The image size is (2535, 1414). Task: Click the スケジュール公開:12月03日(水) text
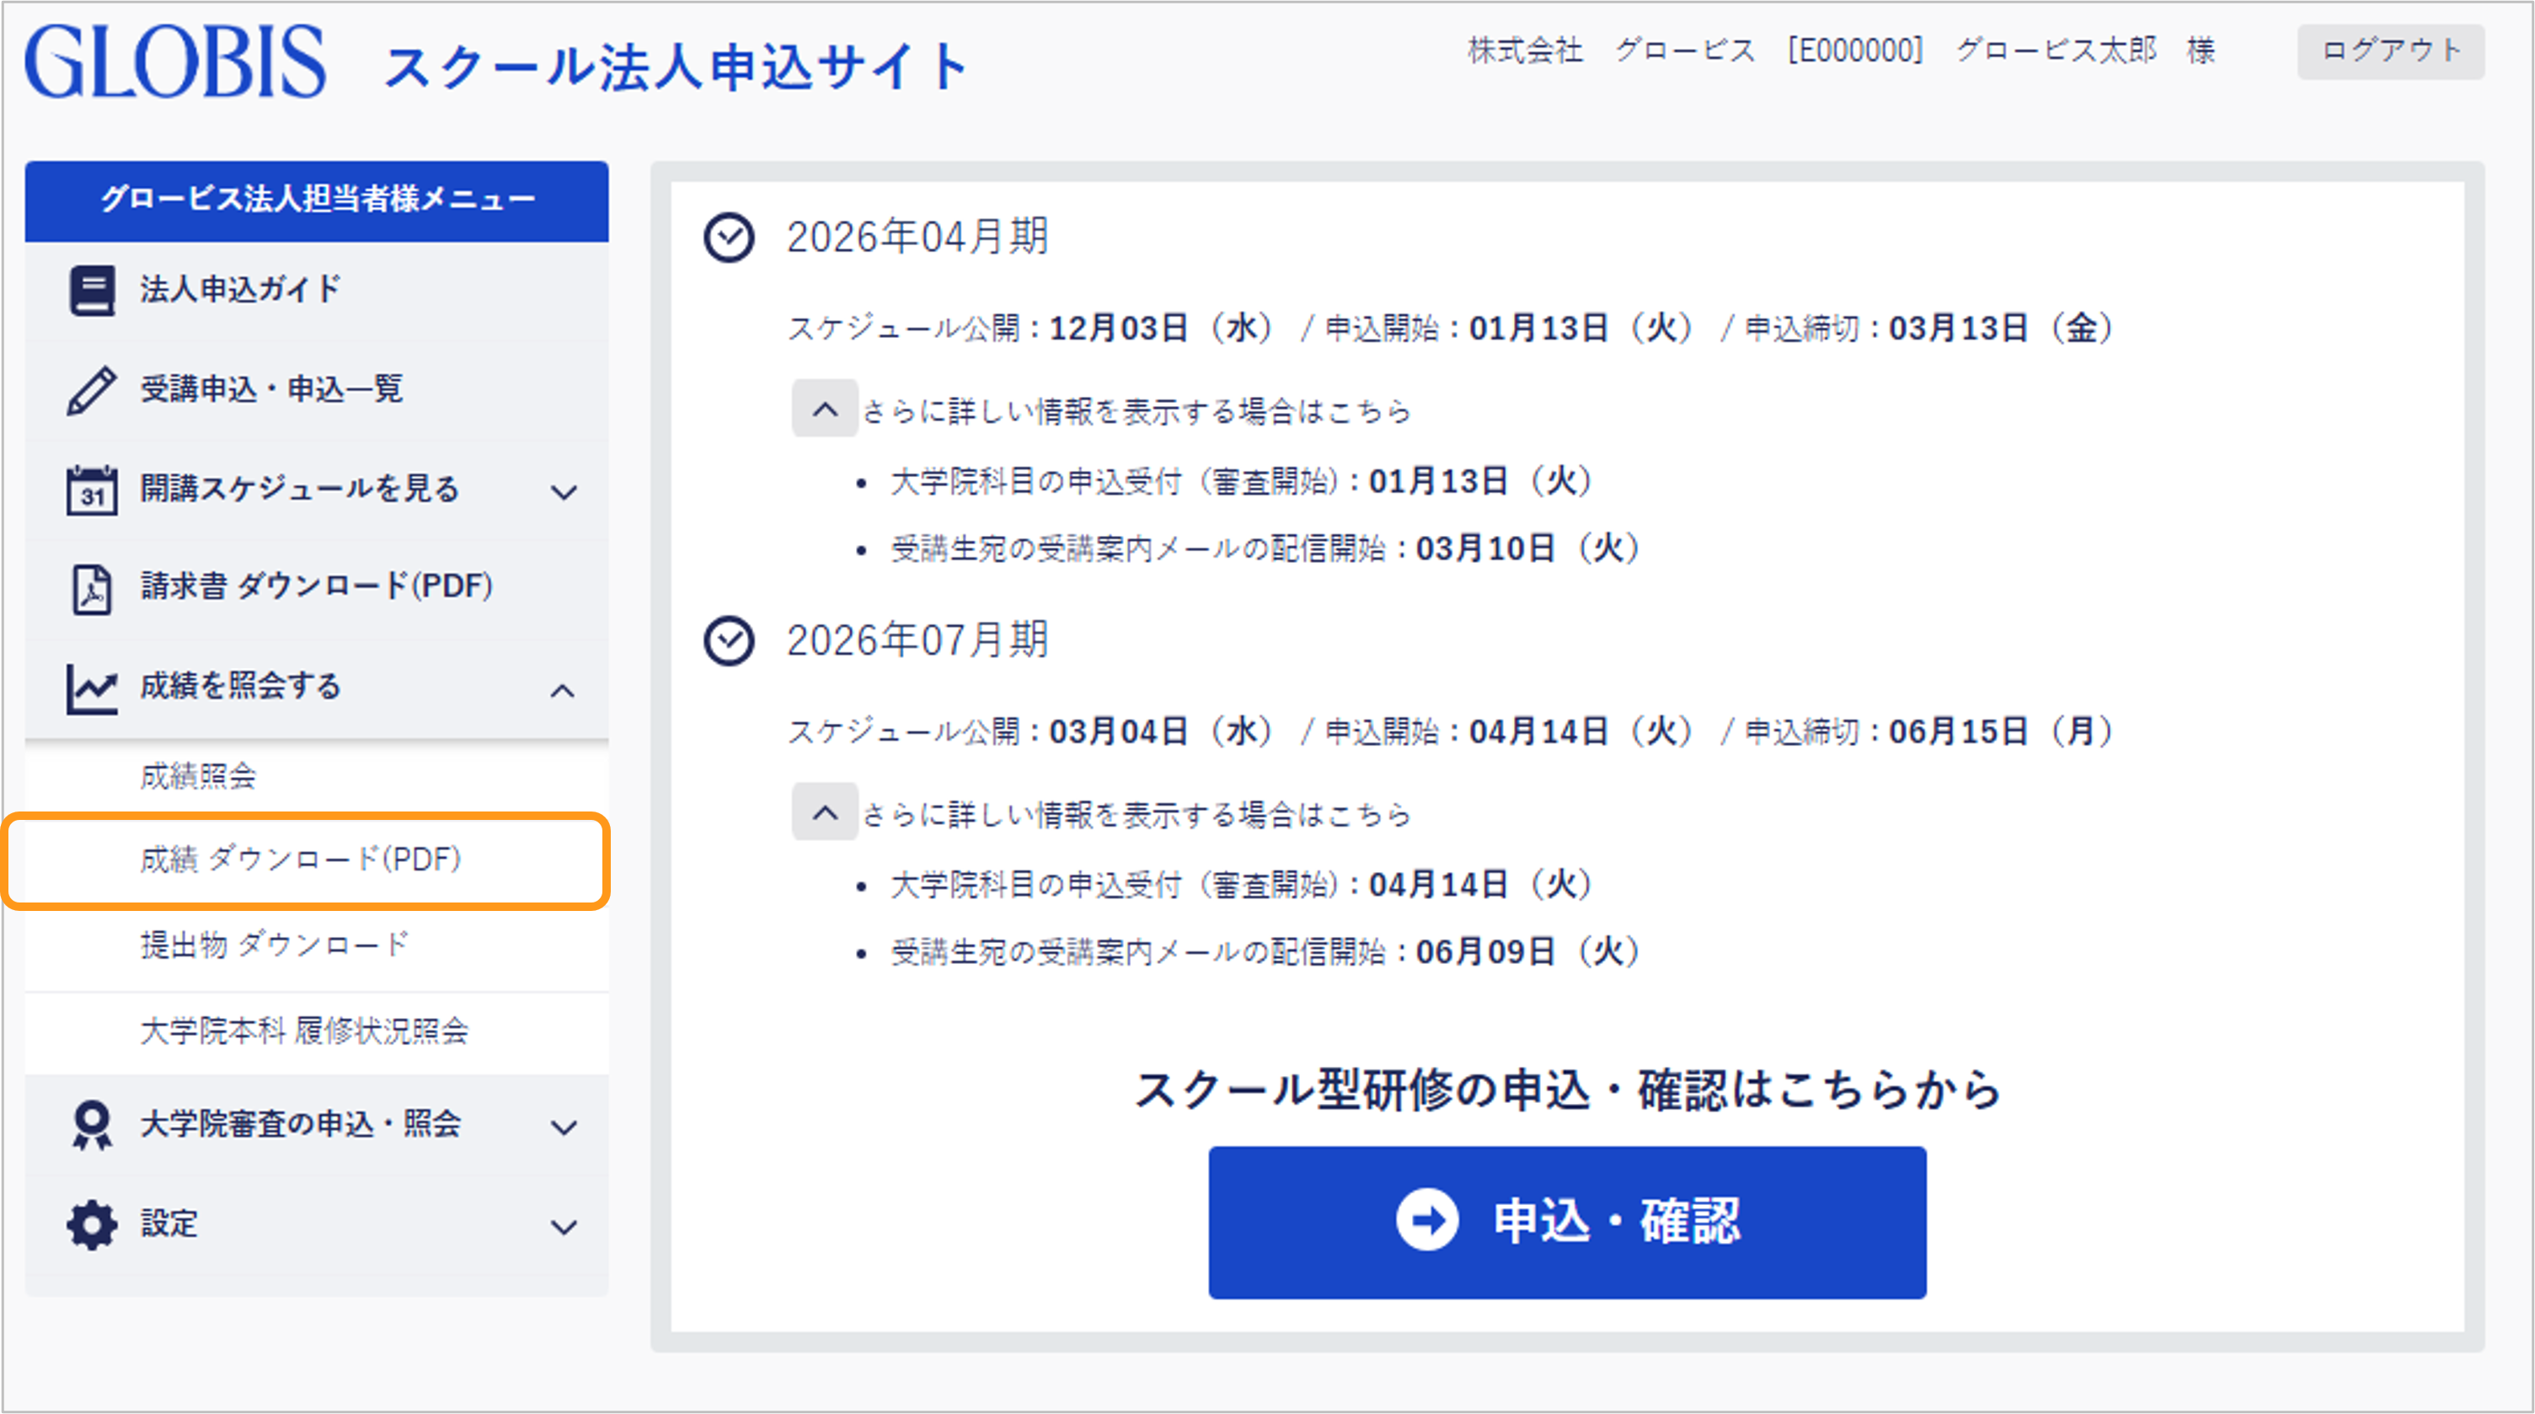click(x=1030, y=329)
